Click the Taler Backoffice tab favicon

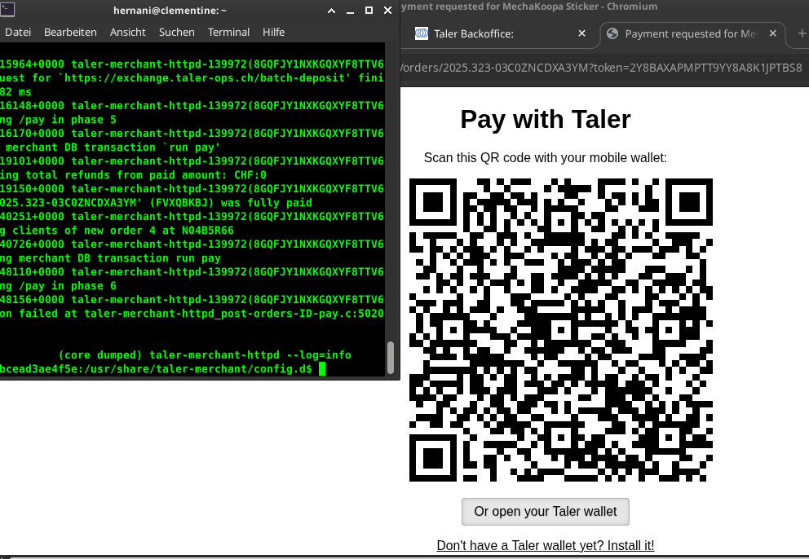click(x=422, y=33)
